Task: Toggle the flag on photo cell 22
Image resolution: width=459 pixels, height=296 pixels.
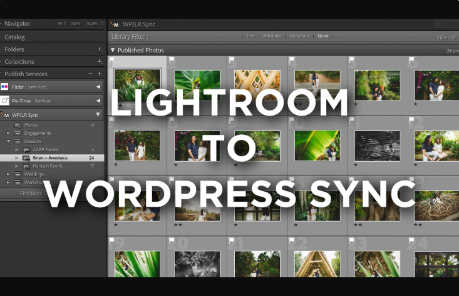Action: (292, 240)
